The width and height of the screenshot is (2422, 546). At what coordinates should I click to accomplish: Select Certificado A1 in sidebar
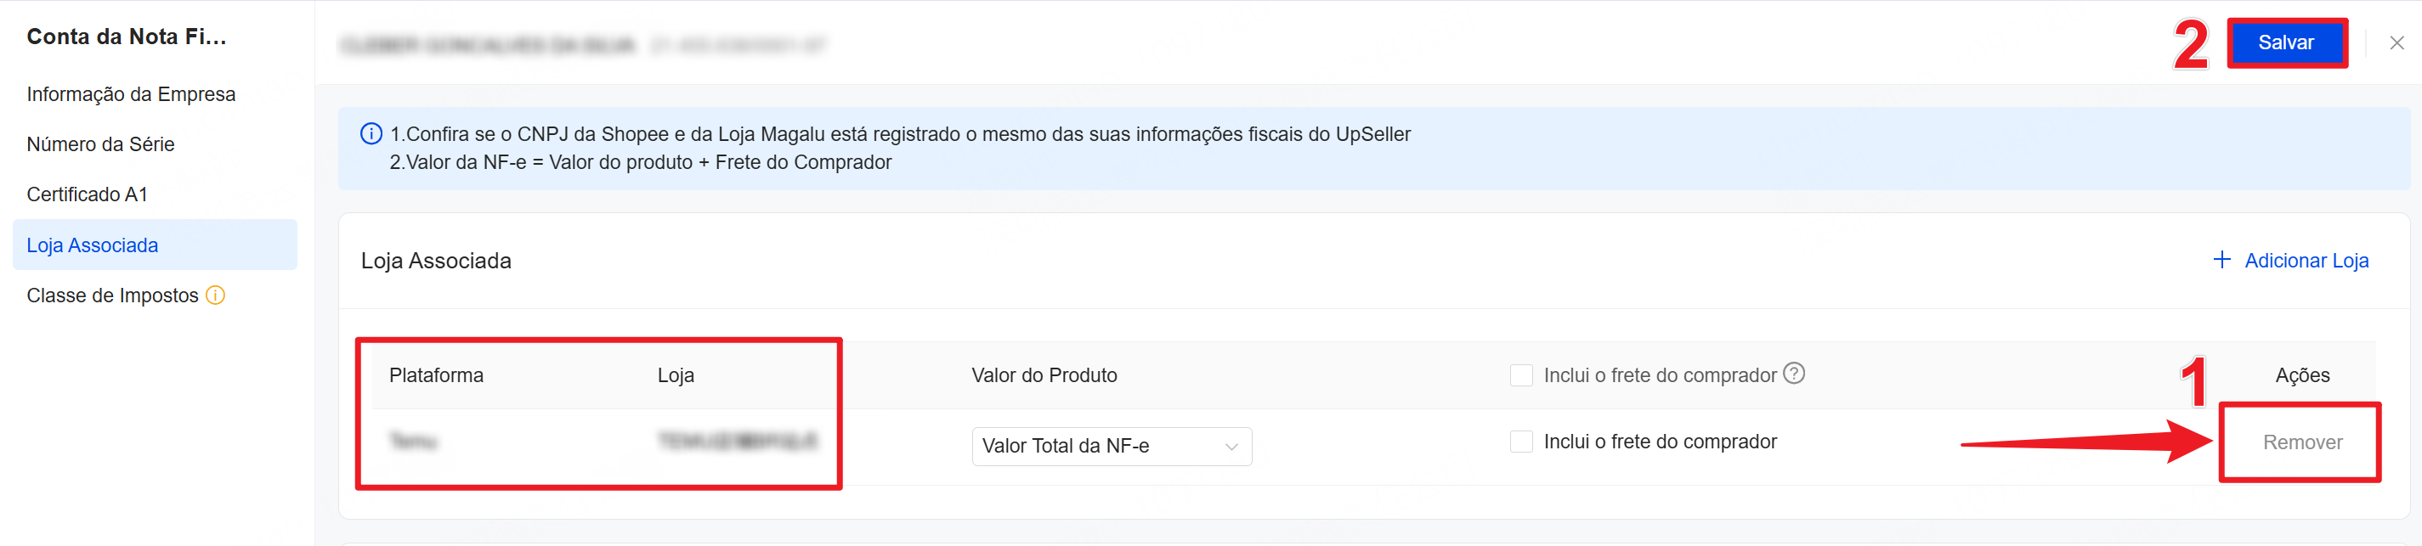click(x=88, y=194)
